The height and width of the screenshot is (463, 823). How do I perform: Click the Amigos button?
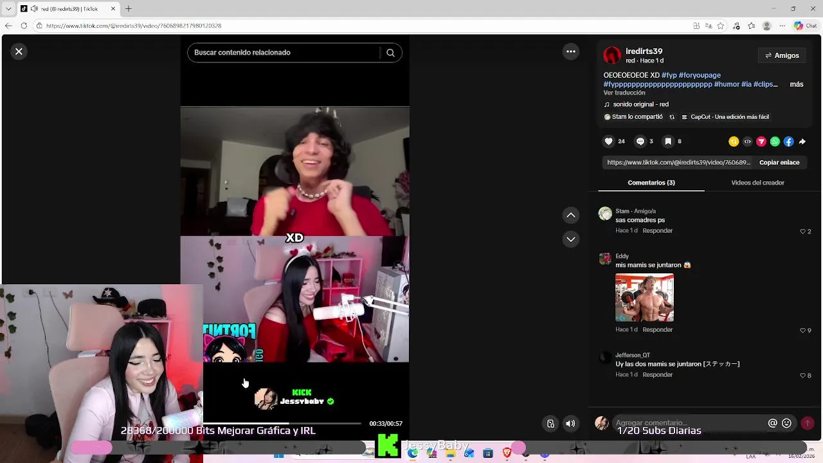coord(782,56)
